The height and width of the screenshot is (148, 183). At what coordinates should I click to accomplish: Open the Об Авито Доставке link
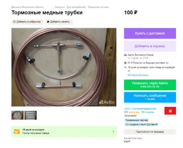point(138,75)
